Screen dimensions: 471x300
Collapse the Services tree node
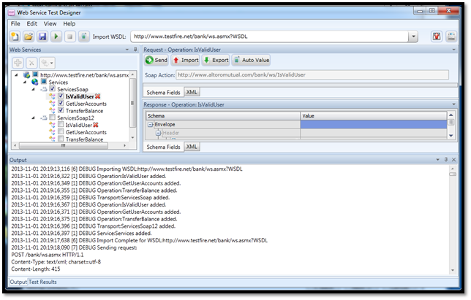pyautogui.click(x=26, y=82)
